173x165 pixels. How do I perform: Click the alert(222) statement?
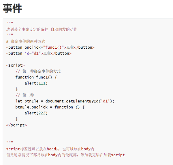click(x=36, y=113)
